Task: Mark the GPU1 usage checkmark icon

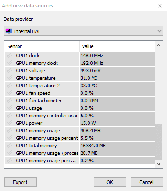Action: [x=9, y=108]
